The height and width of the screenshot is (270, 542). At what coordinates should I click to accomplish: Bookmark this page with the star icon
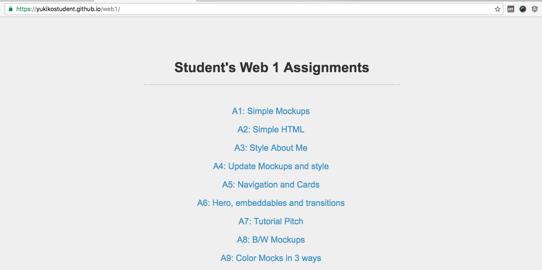(498, 9)
